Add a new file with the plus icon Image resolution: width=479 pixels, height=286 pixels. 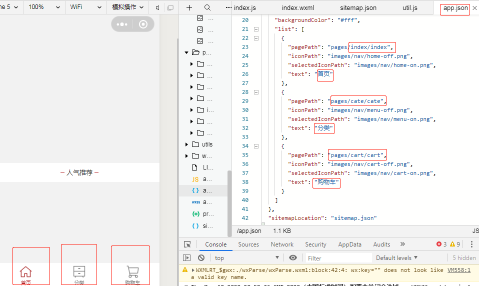pos(189,7)
